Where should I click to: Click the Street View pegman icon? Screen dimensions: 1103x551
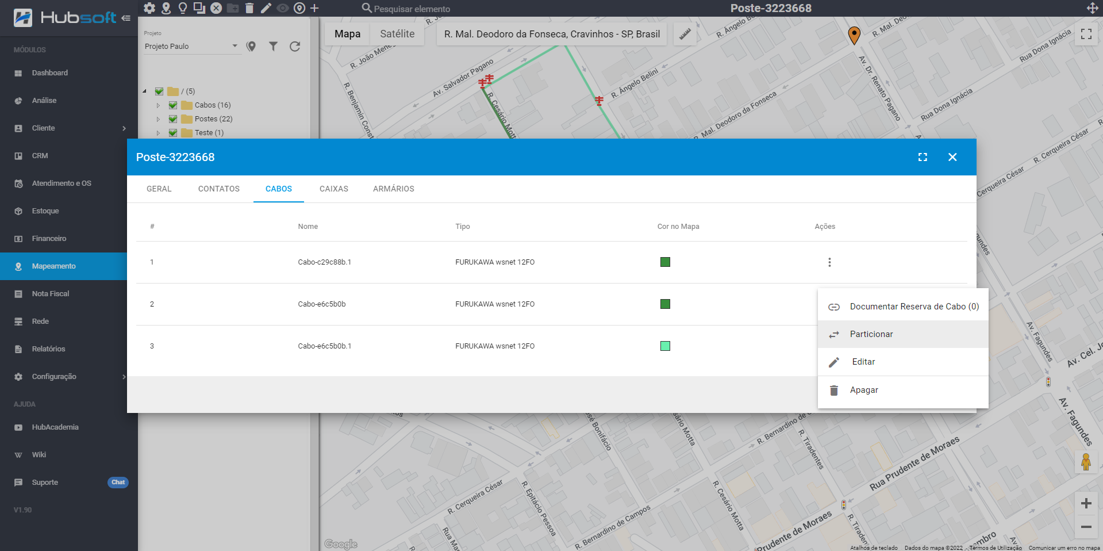coord(1086,461)
